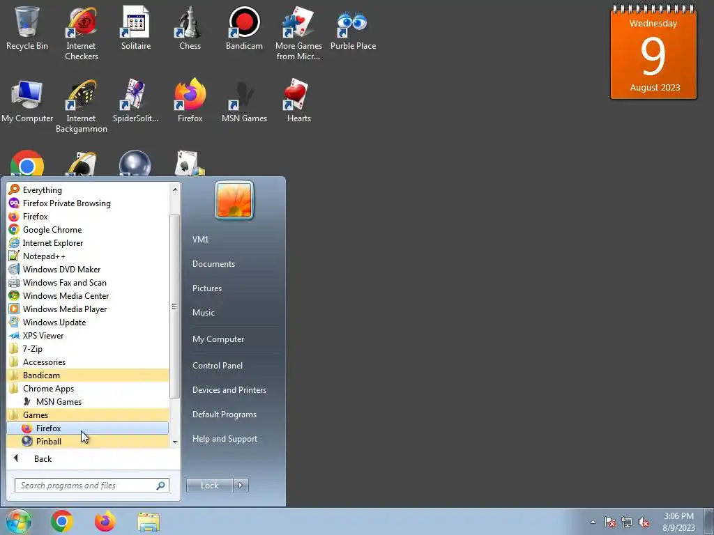
Task: Open the MSN Games desktop shortcut
Action: [x=244, y=101]
